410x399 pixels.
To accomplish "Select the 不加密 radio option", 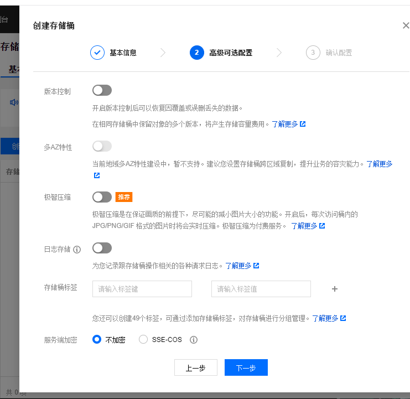I will click(x=97, y=340).
